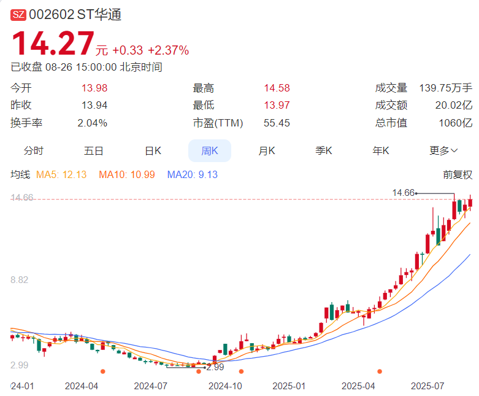479x396 pixels.
Task: Click the orange event dot nearest 2024-04
Action: tap(102, 371)
